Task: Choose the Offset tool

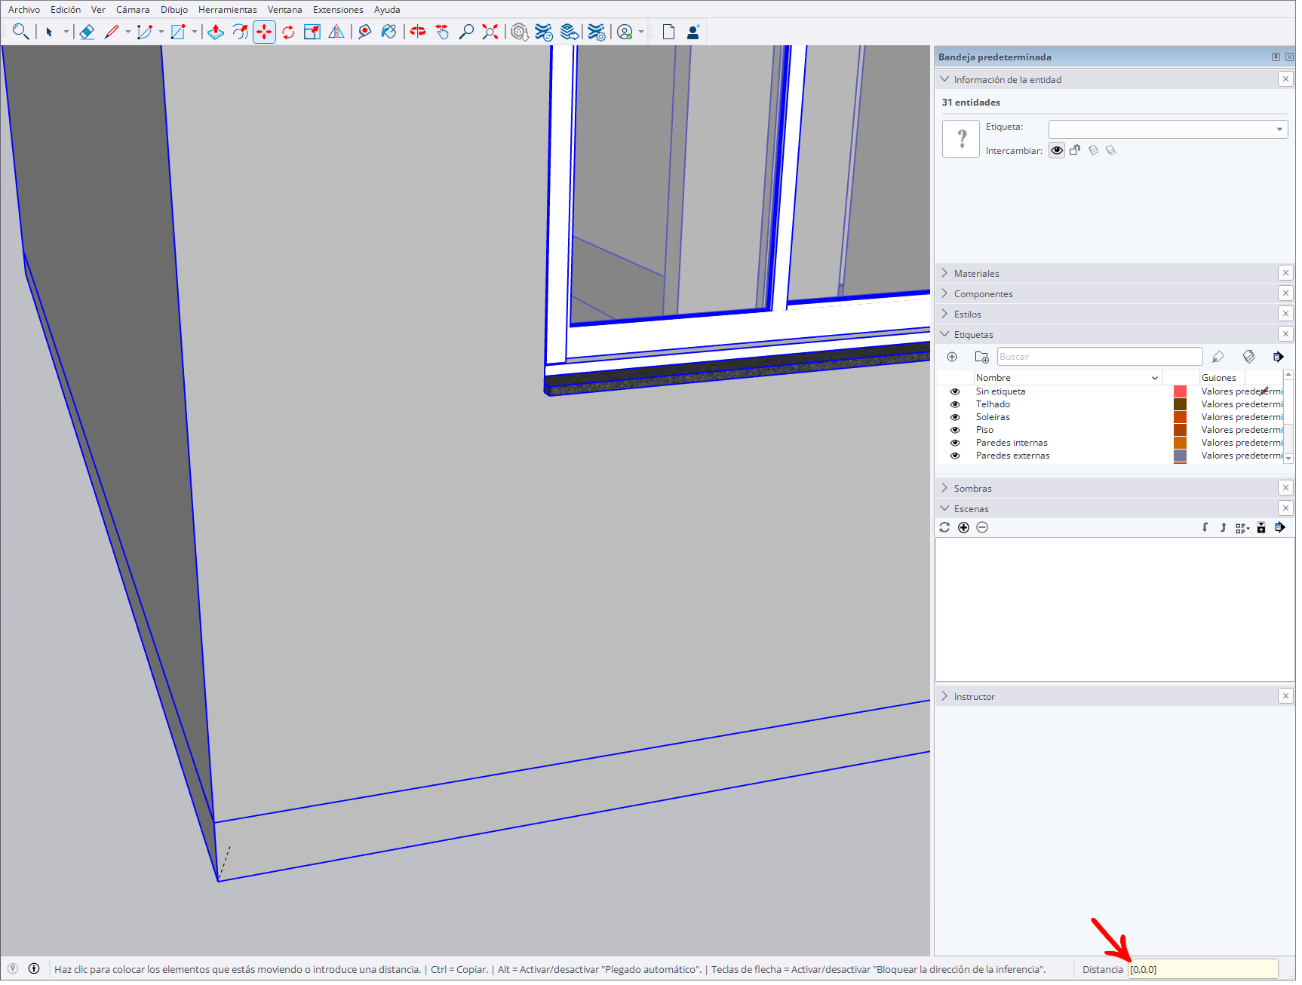Action: click(240, 32)
